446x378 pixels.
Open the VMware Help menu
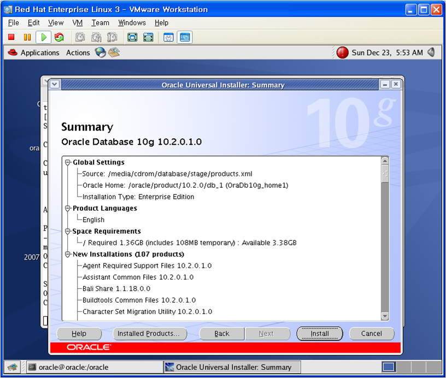[x=162, y=23]
